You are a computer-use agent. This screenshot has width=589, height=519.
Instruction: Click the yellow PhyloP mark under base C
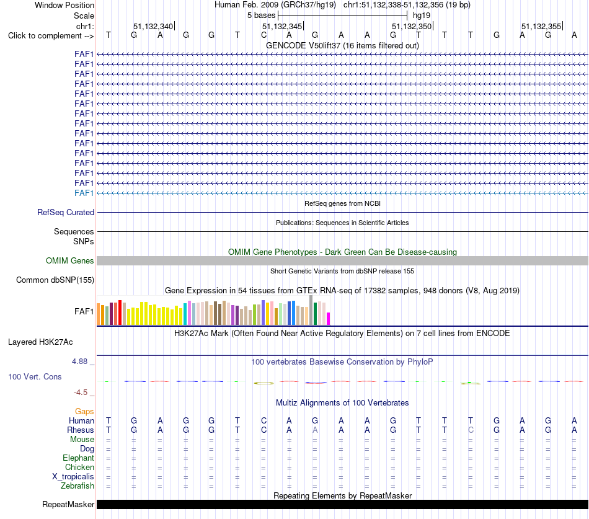[264, 383]
